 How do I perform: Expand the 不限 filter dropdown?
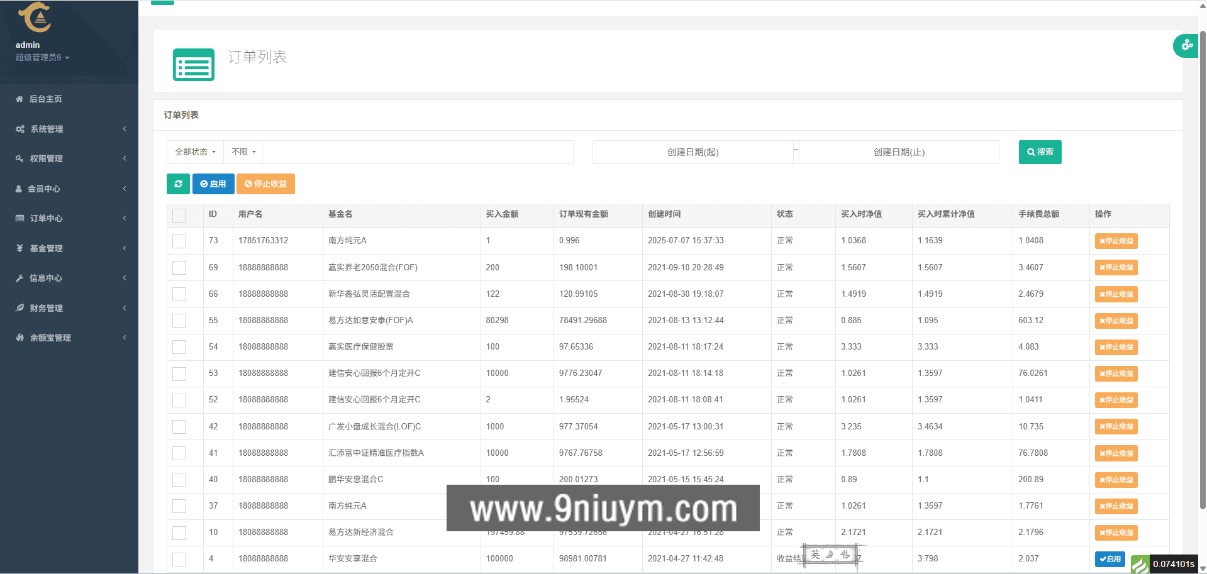click(242, 152)
